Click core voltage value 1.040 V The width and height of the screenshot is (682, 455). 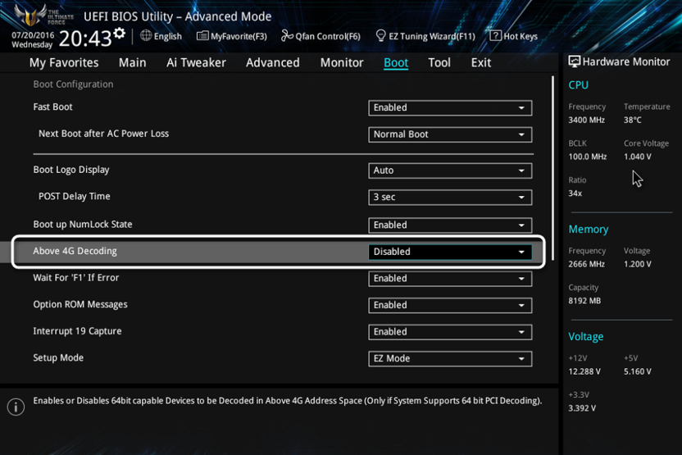pos(638,157)
